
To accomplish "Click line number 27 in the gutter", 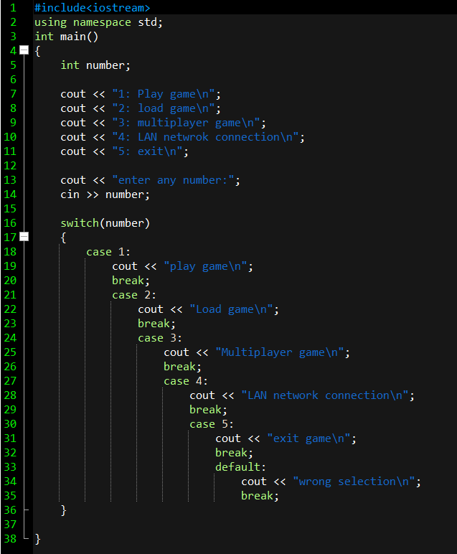I will tap(10, 381).
